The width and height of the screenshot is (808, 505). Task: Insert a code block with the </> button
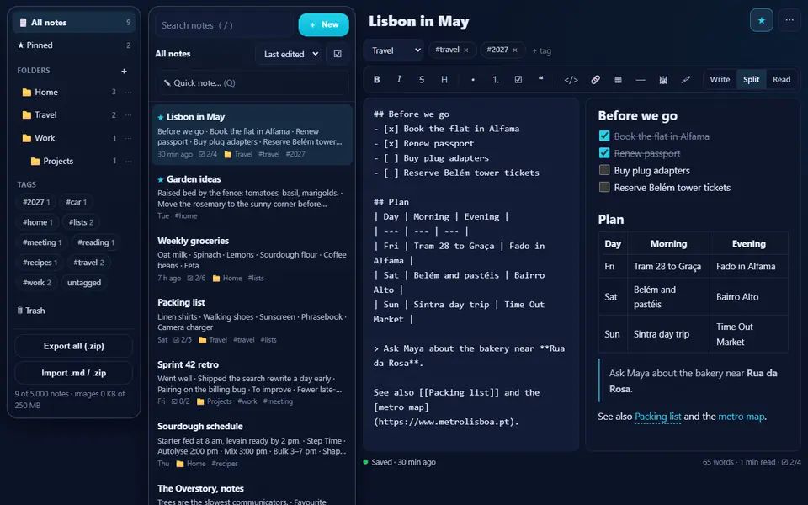[x=571, y=79]
